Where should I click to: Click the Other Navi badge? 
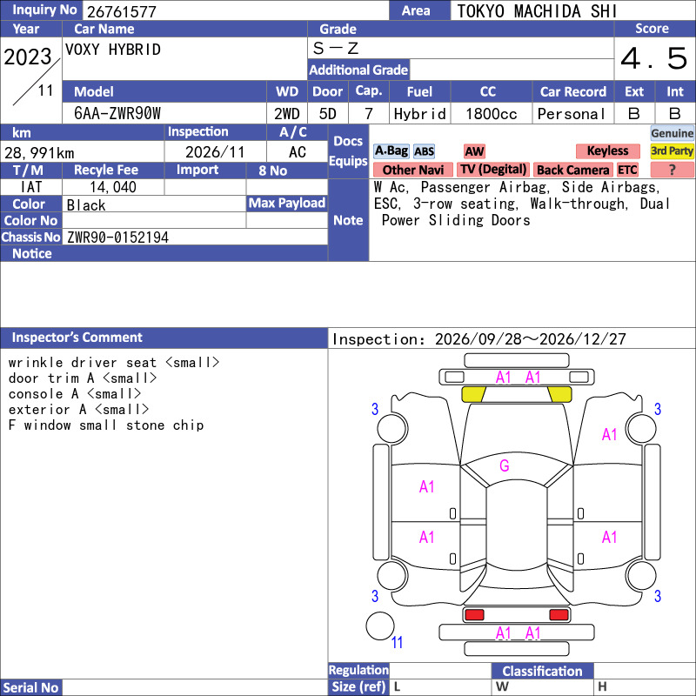412,170
